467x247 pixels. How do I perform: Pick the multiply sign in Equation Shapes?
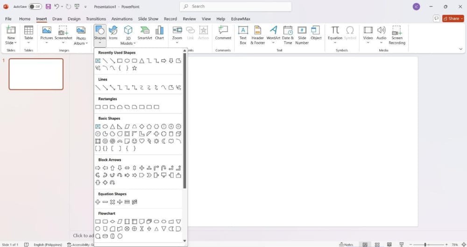tap(112, 202)
